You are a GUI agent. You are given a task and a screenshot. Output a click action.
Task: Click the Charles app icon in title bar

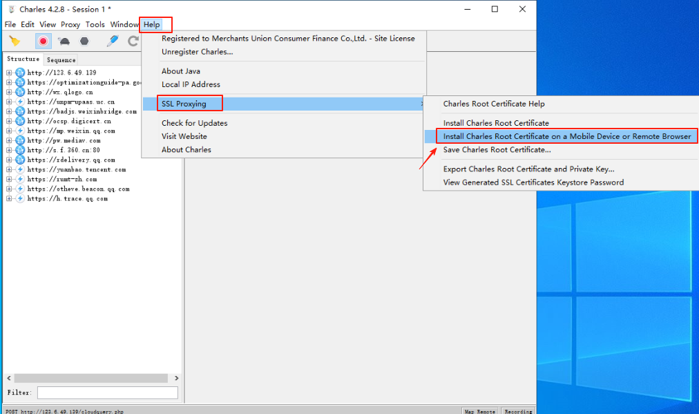[12, 9]
